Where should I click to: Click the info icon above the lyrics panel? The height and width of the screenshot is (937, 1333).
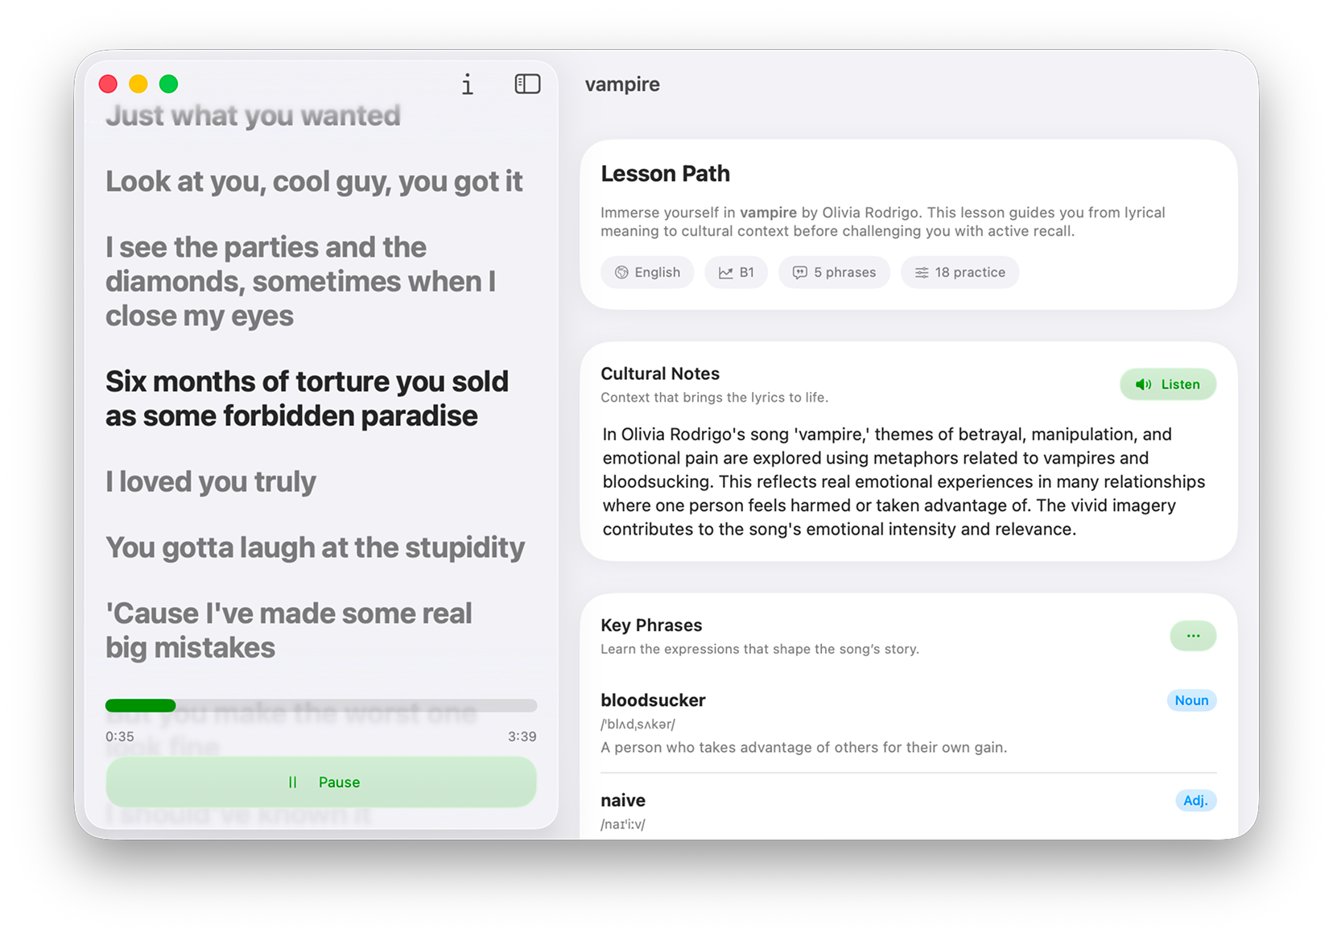[467, 84]
